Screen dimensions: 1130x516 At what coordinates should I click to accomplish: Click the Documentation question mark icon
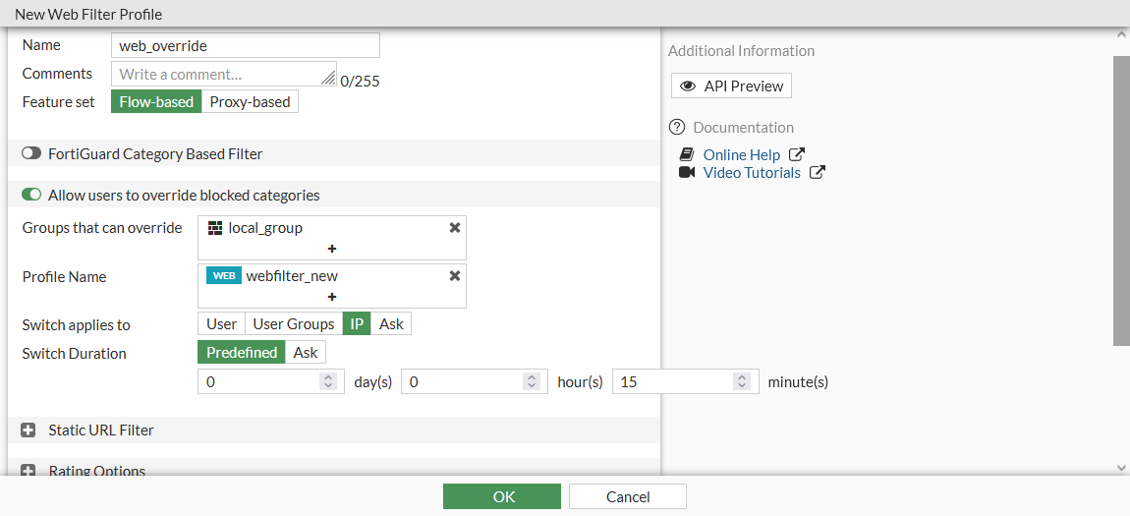coord(676,128)
